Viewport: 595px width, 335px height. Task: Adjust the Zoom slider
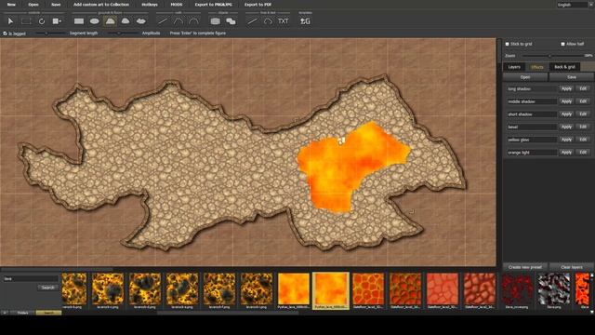click(x=552, y=56)
